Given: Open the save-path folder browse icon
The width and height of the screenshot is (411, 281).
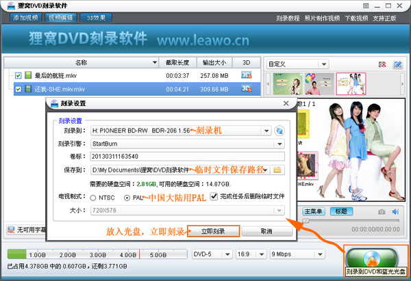Looking at the screenshot, I should click(x=277, y=170).
